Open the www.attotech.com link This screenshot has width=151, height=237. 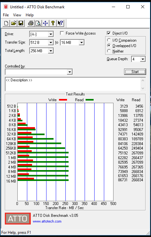point(47,221)
